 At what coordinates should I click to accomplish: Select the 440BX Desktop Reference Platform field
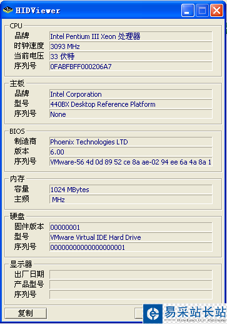(131, 104)
